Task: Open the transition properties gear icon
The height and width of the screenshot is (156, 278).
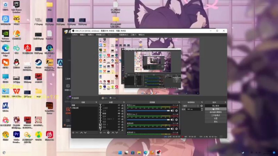Action: pyautogui.click(x=202, y=106)
